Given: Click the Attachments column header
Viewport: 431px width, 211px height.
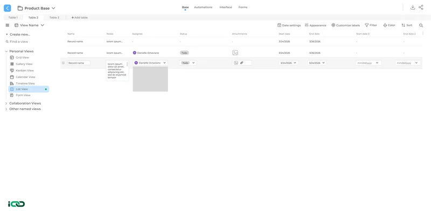Looking at the screenshot, I should [239, 34].
